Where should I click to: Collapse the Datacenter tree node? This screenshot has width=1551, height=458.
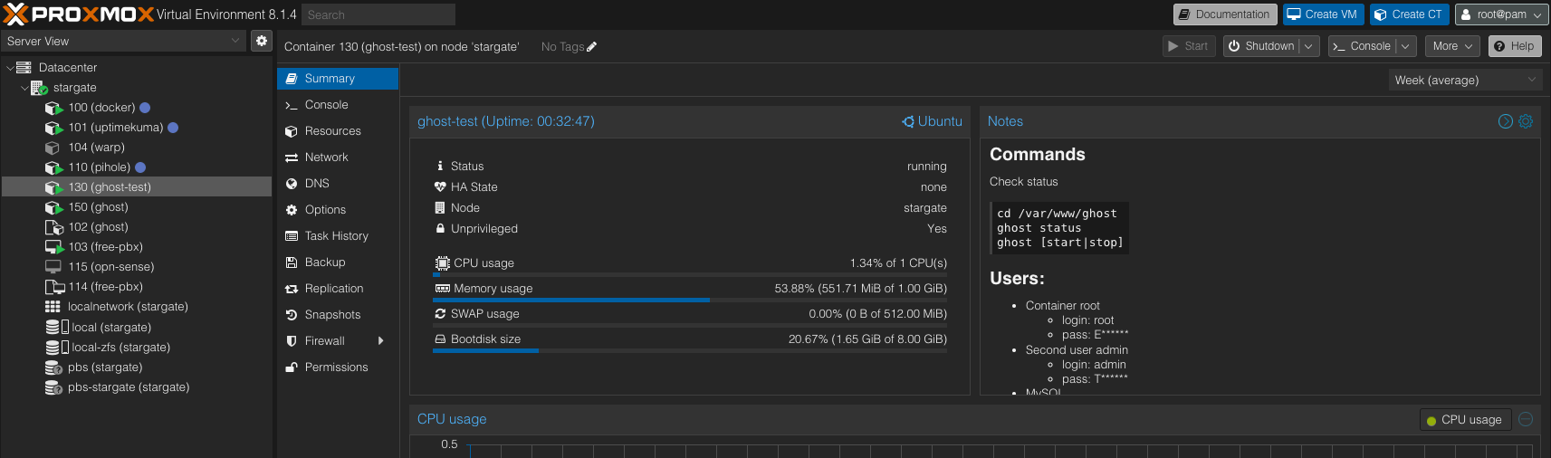10,68
